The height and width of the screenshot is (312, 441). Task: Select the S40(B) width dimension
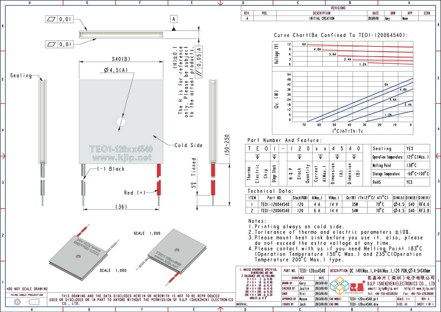coord(121,59)
